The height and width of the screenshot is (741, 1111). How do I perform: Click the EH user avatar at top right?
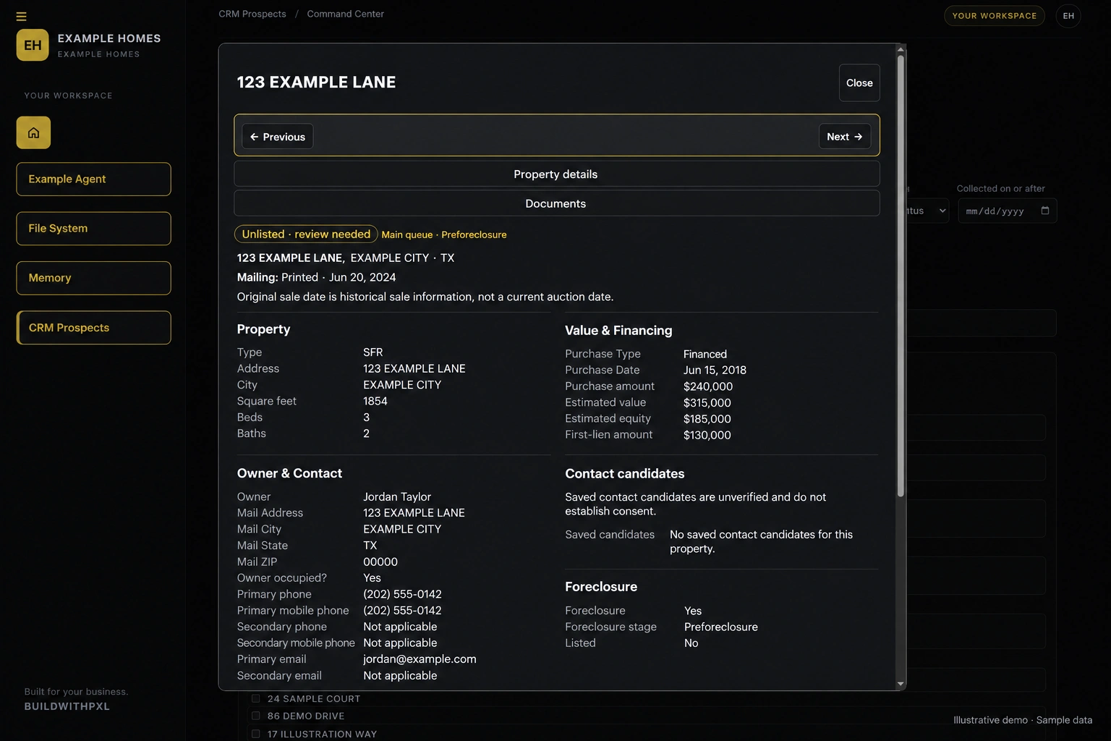[x=1068, y=16]
